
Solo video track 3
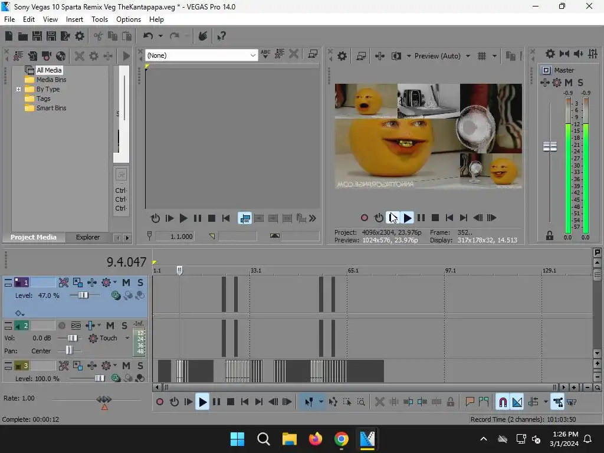click(140, 366)
